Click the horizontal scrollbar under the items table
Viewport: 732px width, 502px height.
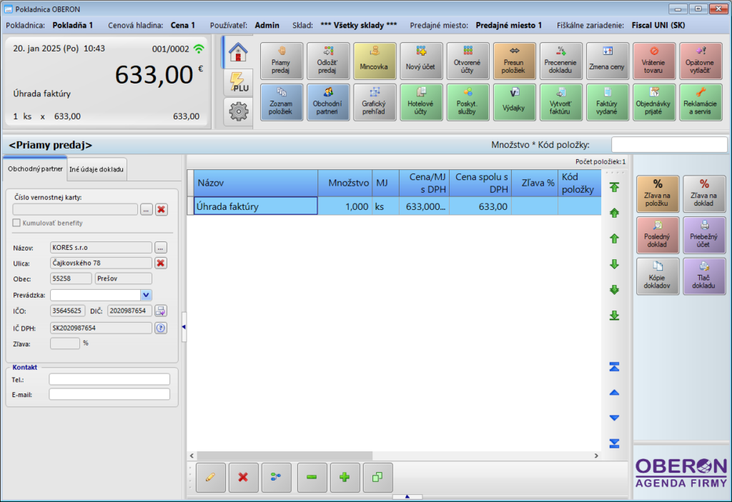(x=285, y=456)
